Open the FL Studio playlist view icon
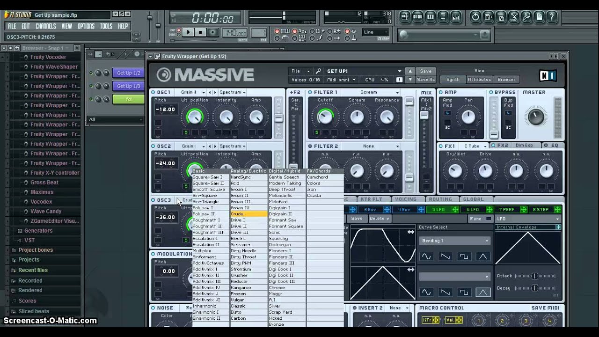The image size is (599, 337). 405,17
